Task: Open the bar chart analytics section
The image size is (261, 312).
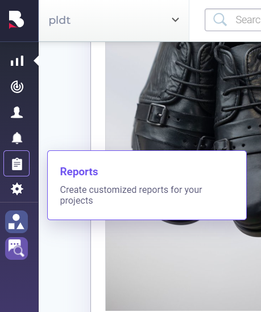Action: (x=17, y=61)
